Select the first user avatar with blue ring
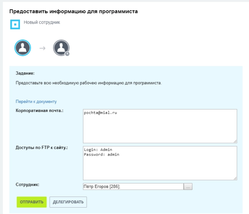249x214 pixels. pos(22,48)
